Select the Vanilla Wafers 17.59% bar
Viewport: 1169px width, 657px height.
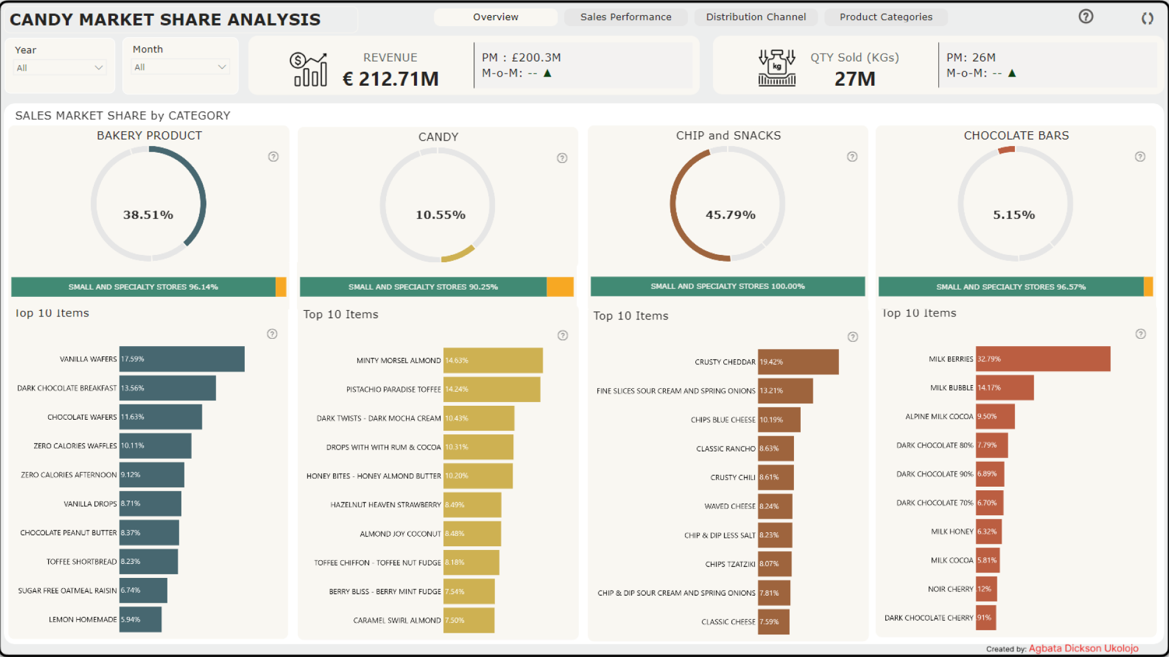[x=182, y=359]
